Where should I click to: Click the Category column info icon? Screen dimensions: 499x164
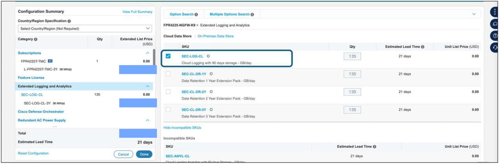36,39
